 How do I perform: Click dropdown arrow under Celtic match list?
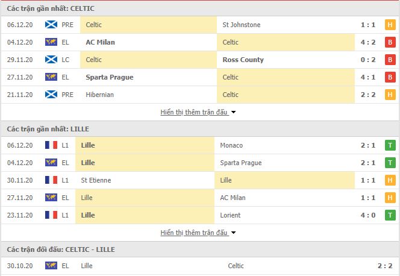(233, 112)
